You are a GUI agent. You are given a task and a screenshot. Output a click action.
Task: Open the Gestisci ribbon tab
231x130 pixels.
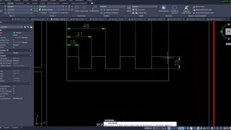tap(35, 3)
